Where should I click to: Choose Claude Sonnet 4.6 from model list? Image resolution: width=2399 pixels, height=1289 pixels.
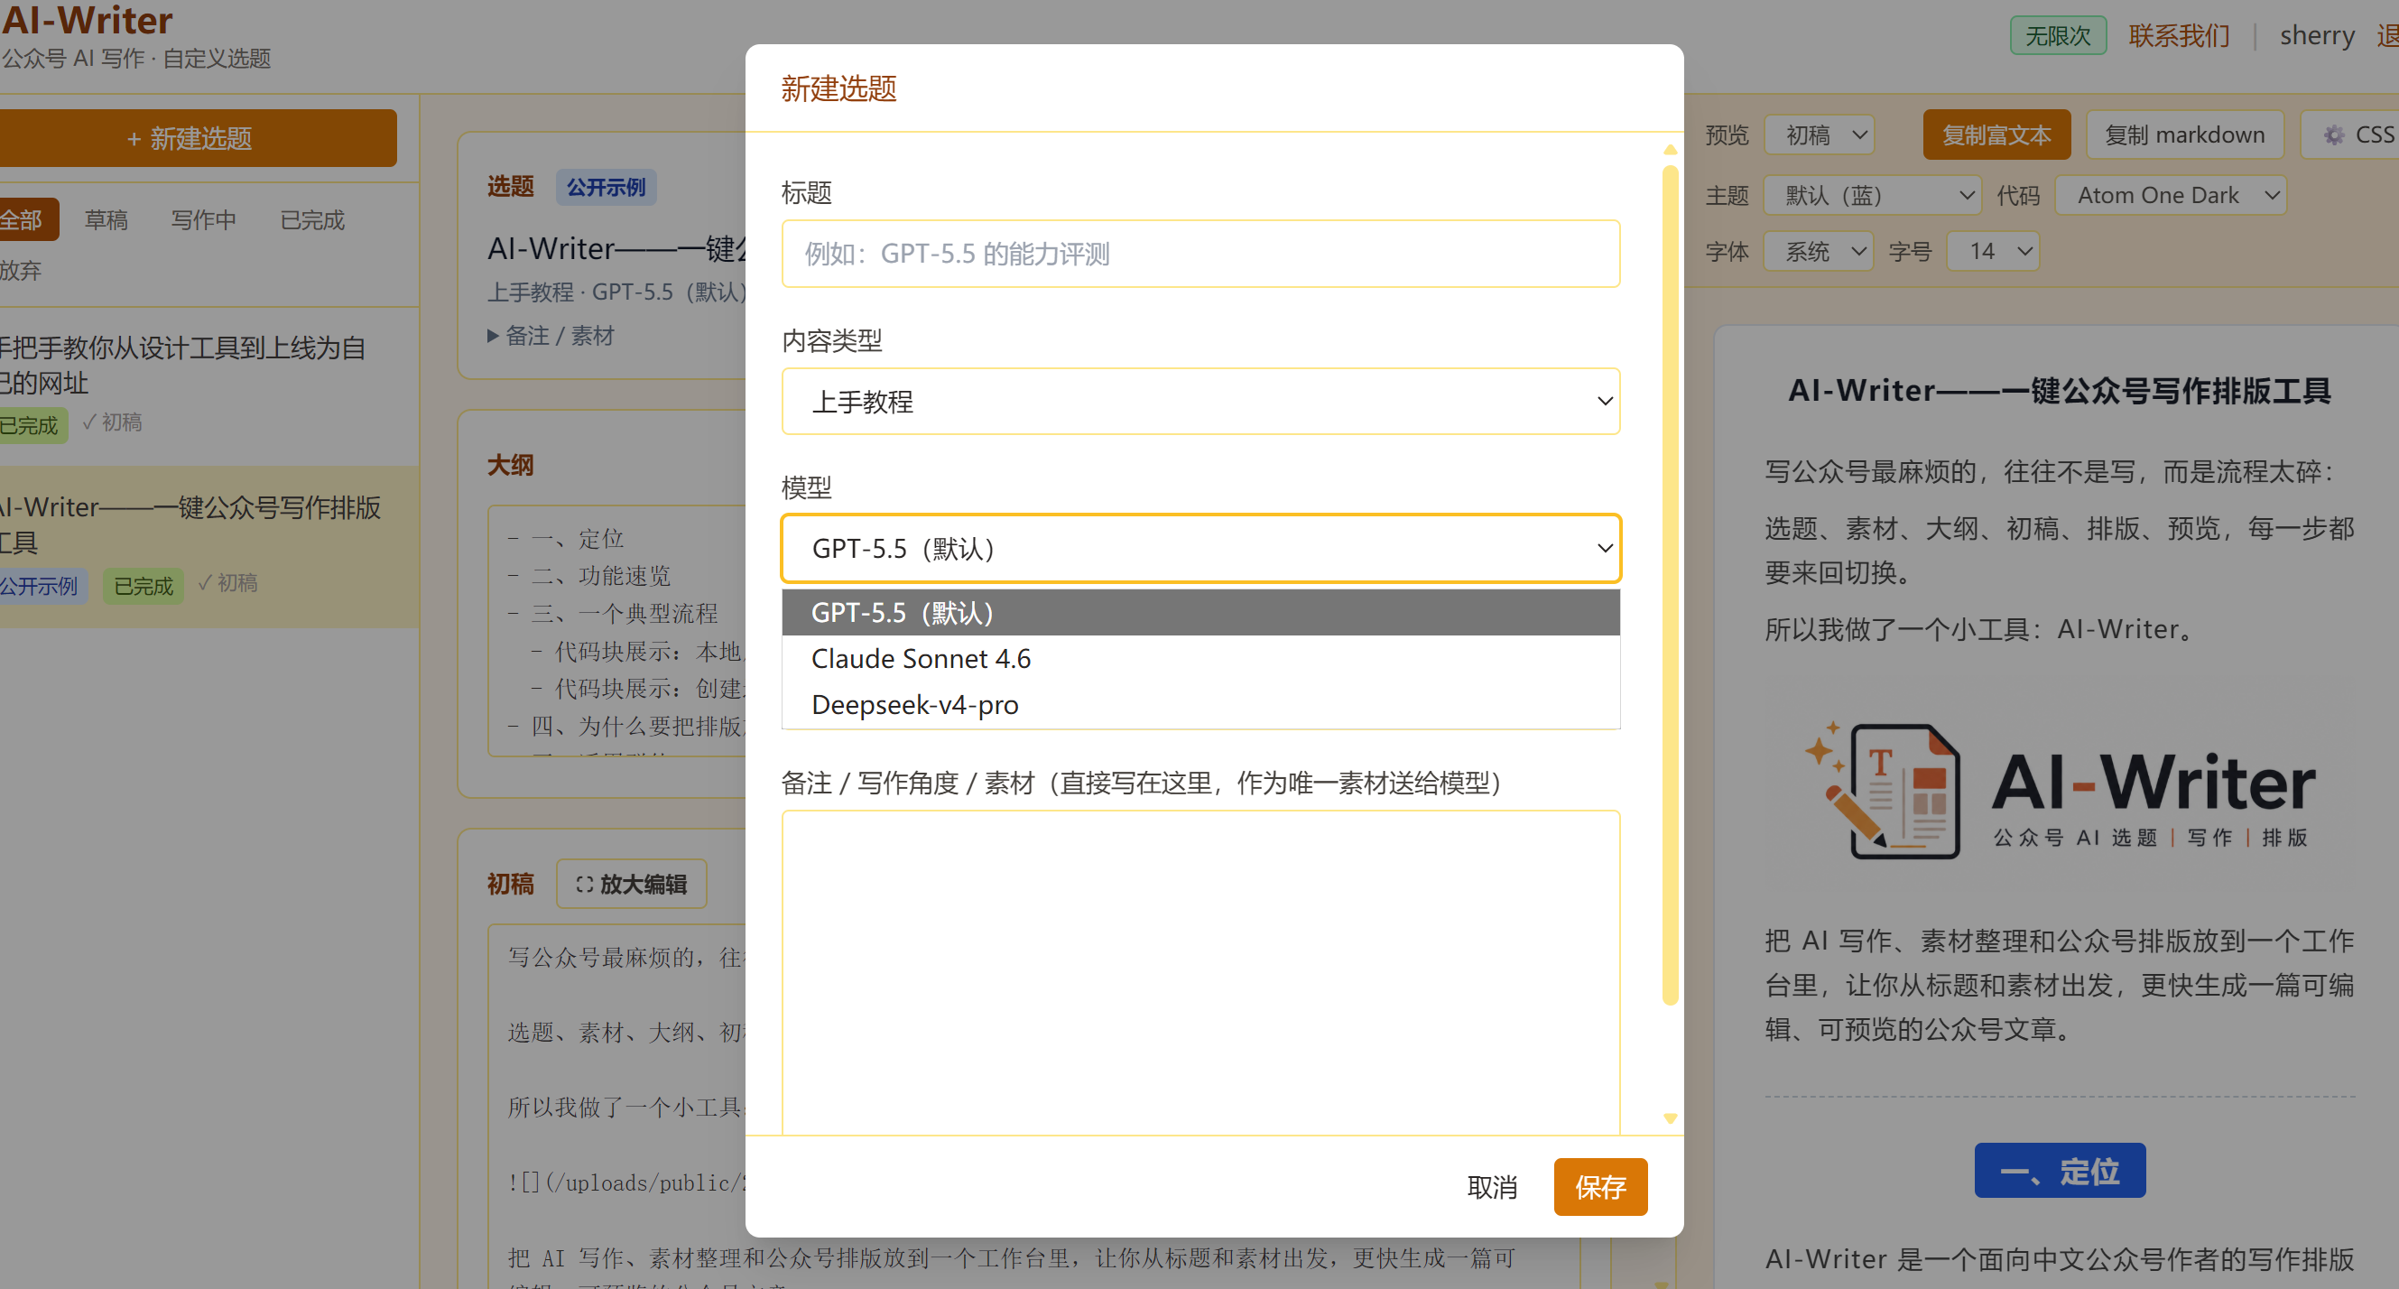point(1200,658)
